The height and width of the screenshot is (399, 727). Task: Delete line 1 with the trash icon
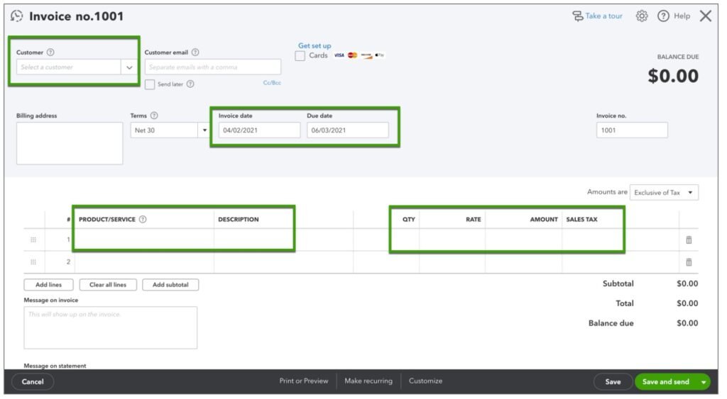pyautogui.click(x=689, y=240)
